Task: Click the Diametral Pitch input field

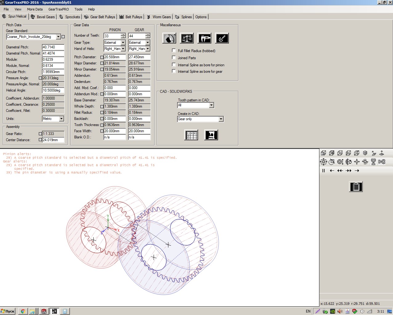Action: tap(53, 47)
